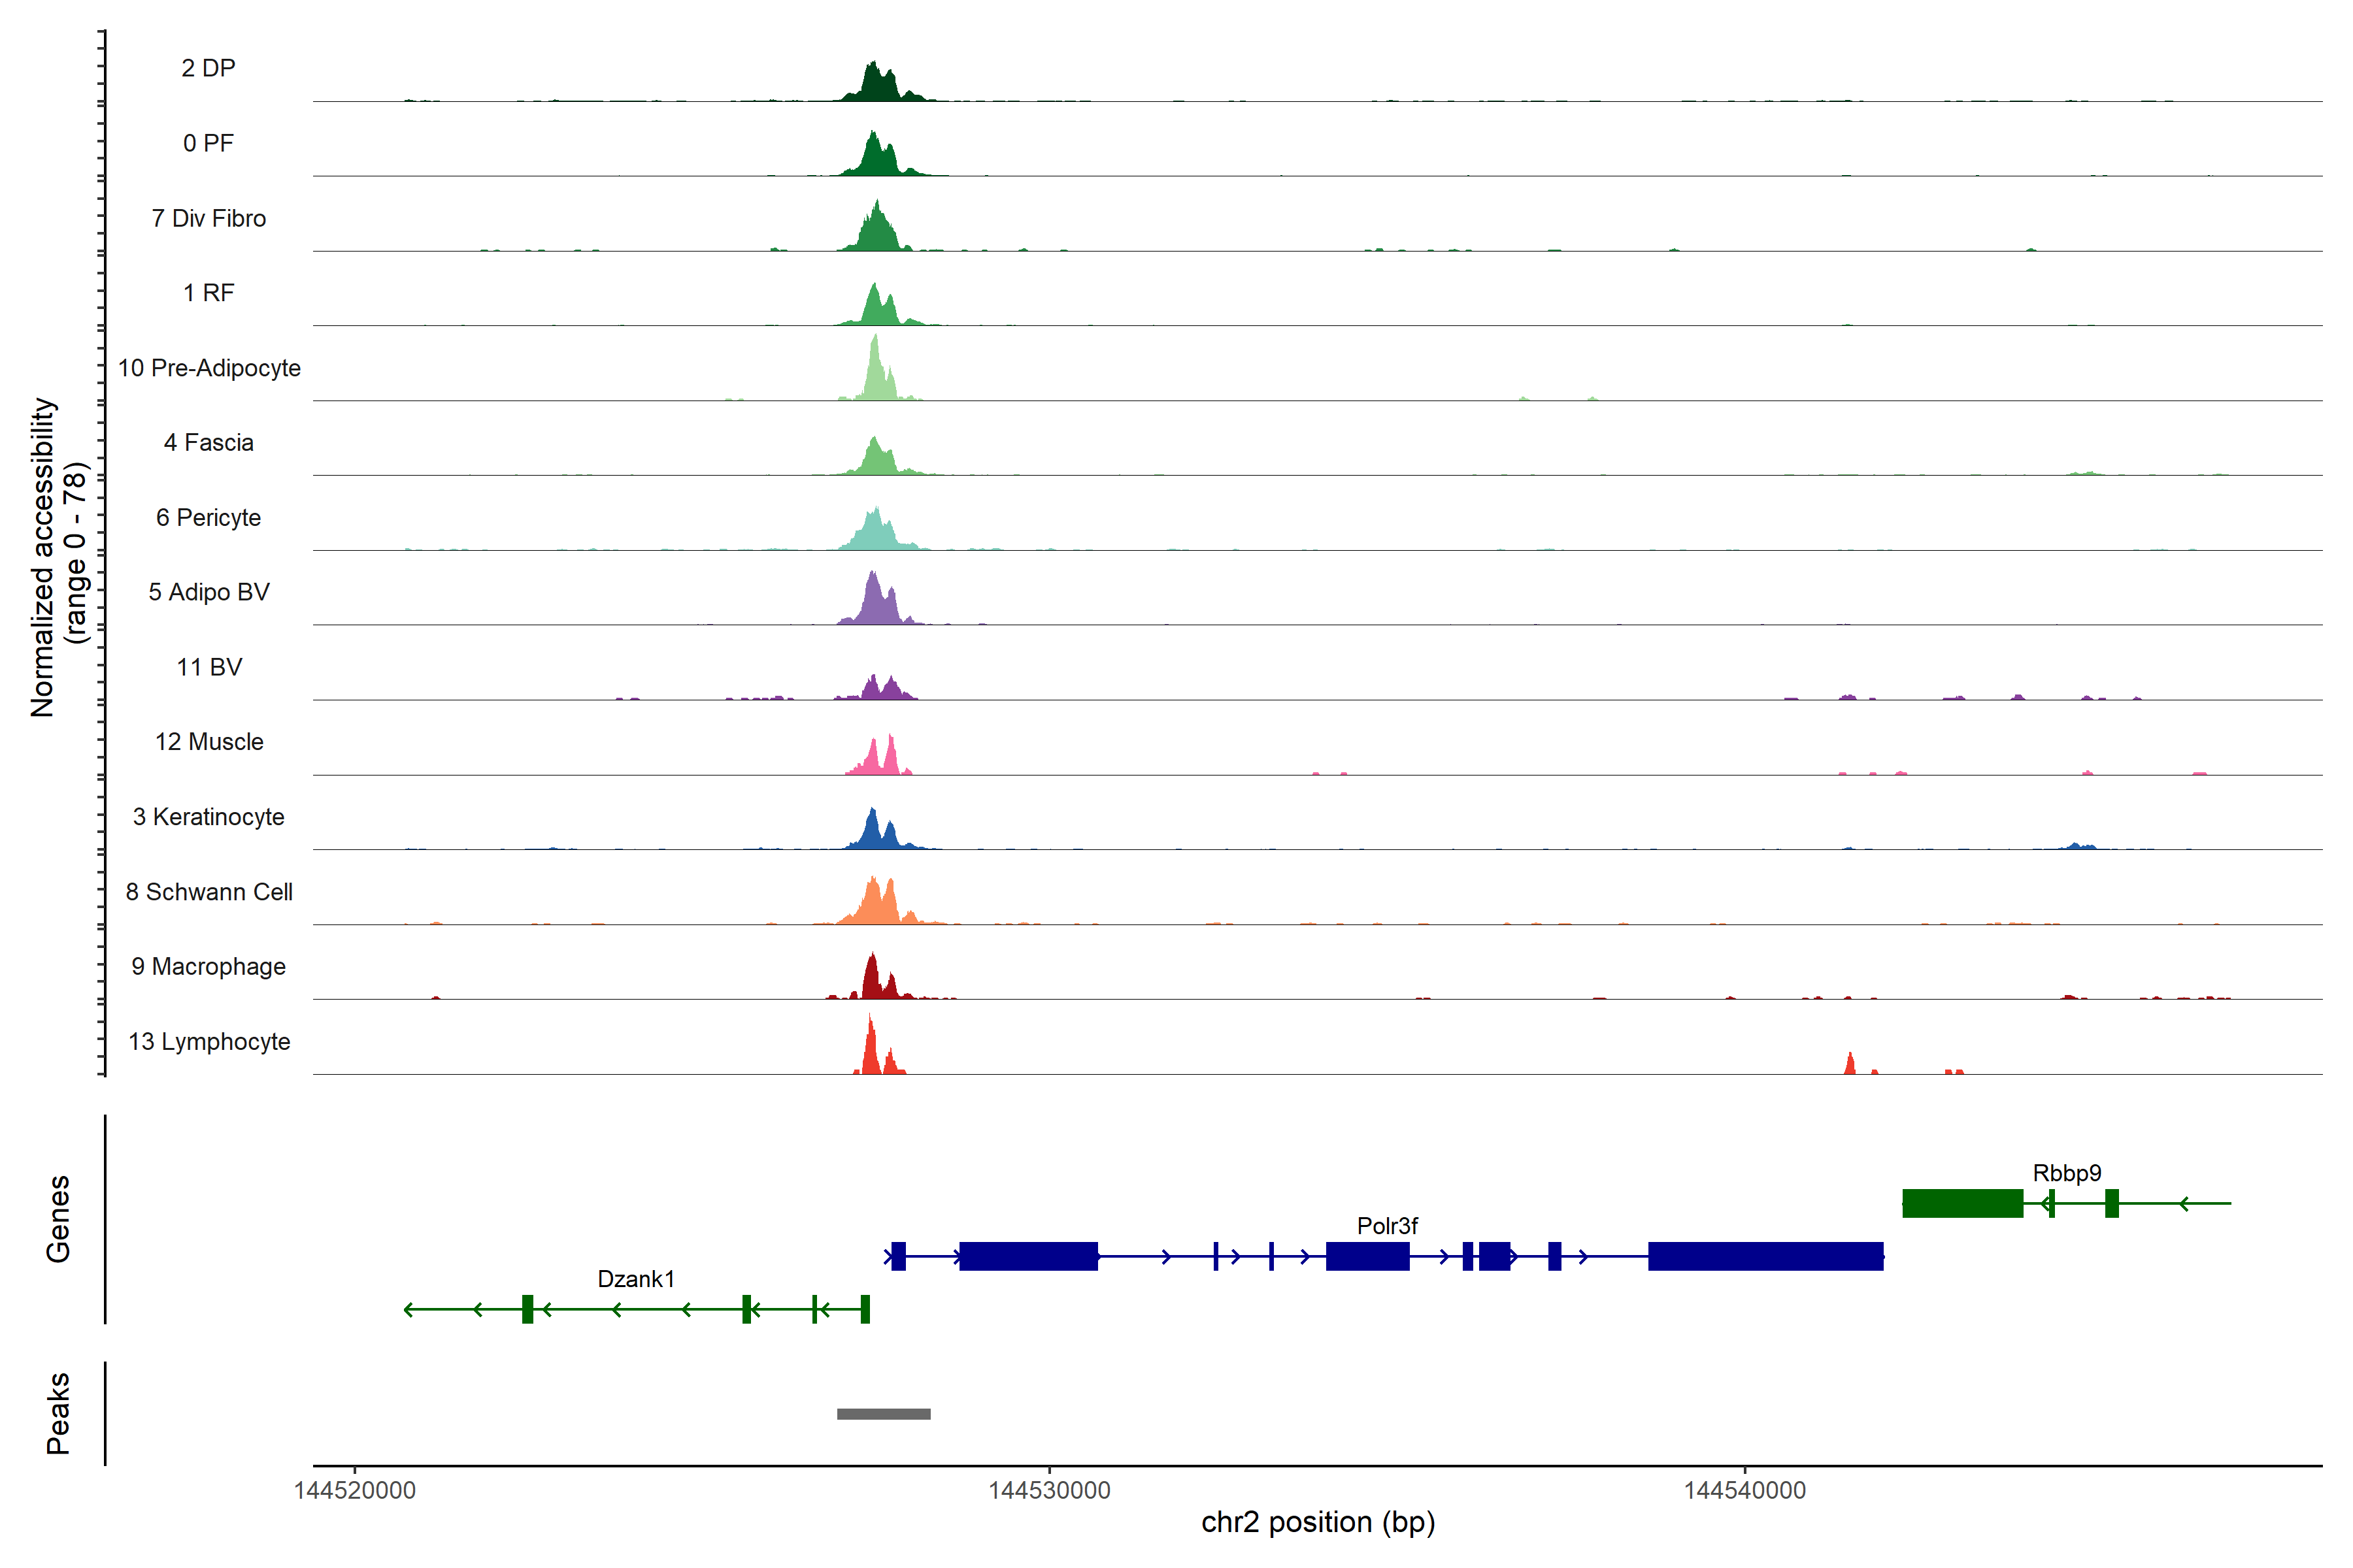Click the 144530000 axis tick label
The width and height of the screenshot is (2353, 1568).
[x=1050, y=1490]
